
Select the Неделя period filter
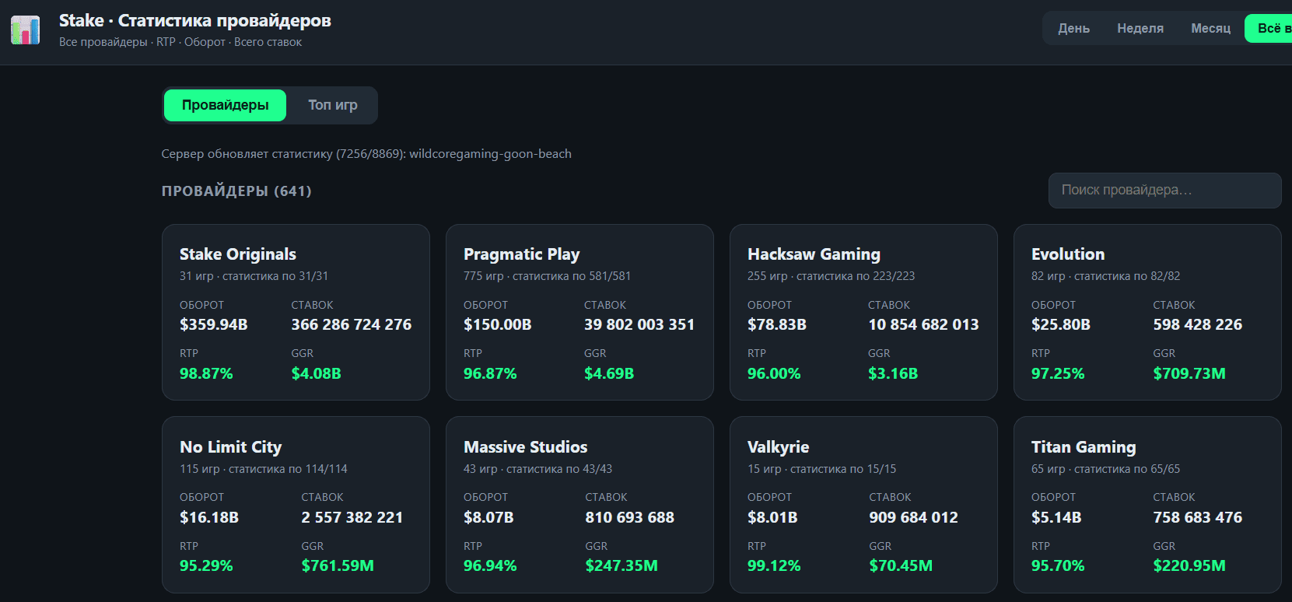click(1140, 29)
